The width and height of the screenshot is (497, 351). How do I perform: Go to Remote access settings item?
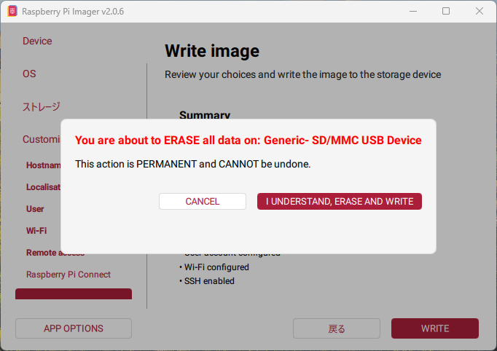(x=55, y=253)
